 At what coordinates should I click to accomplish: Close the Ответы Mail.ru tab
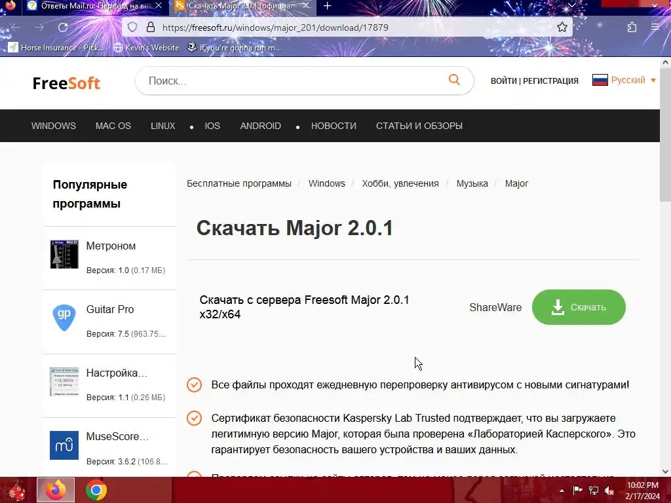coord(159,5)
